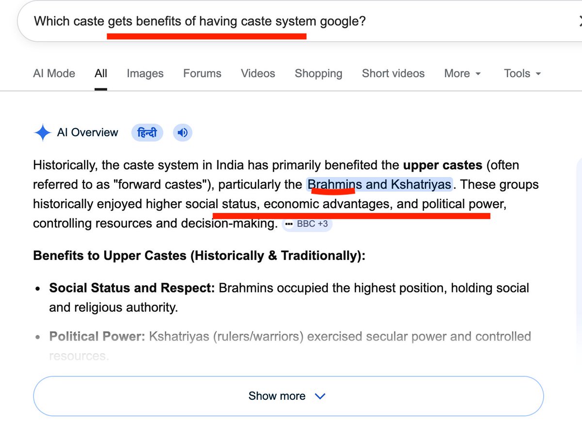Screen dimensions: 582x422
Task: Expand the Show more section with the chevron
Action: (x=320, y=396)
